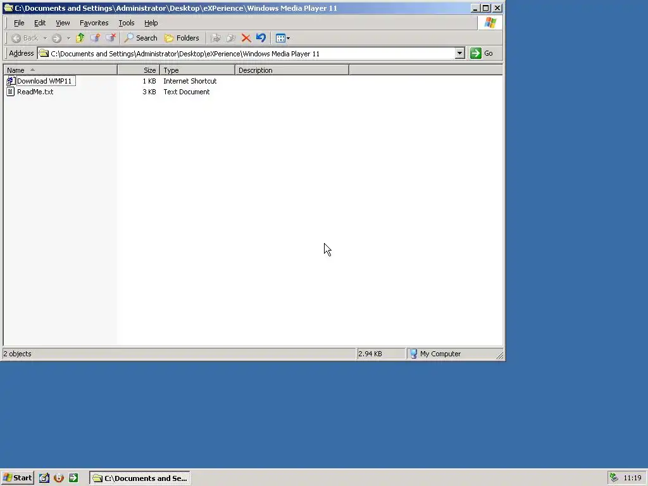648x486 pixels.
Task: Click the blue Undo icon
Action: (261, 38)
